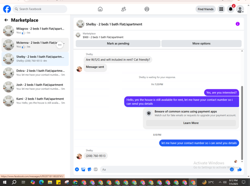Screen dimensions: 250x186
Task: Open more actions plus icon
Action: [77, 170]
